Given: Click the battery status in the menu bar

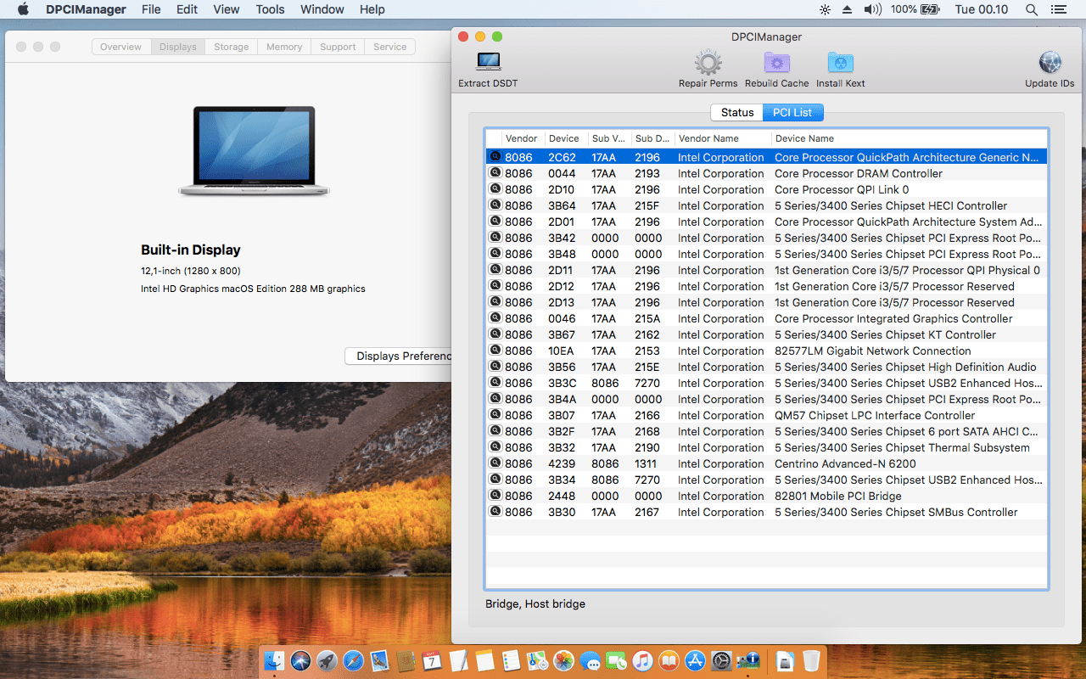Looking at the screenshot, I should click(x=915, y=9).
